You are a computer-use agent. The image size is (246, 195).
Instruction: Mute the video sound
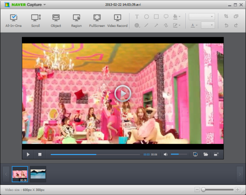coord(165,154)
